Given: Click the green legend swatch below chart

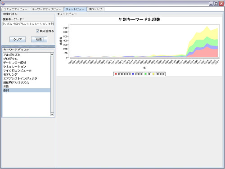Looking at the screenshot, I should click(145, 74).
